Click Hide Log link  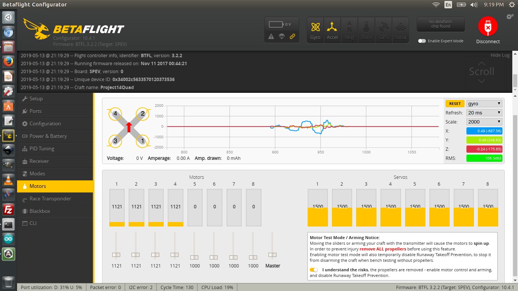click(x=500, y=55)
